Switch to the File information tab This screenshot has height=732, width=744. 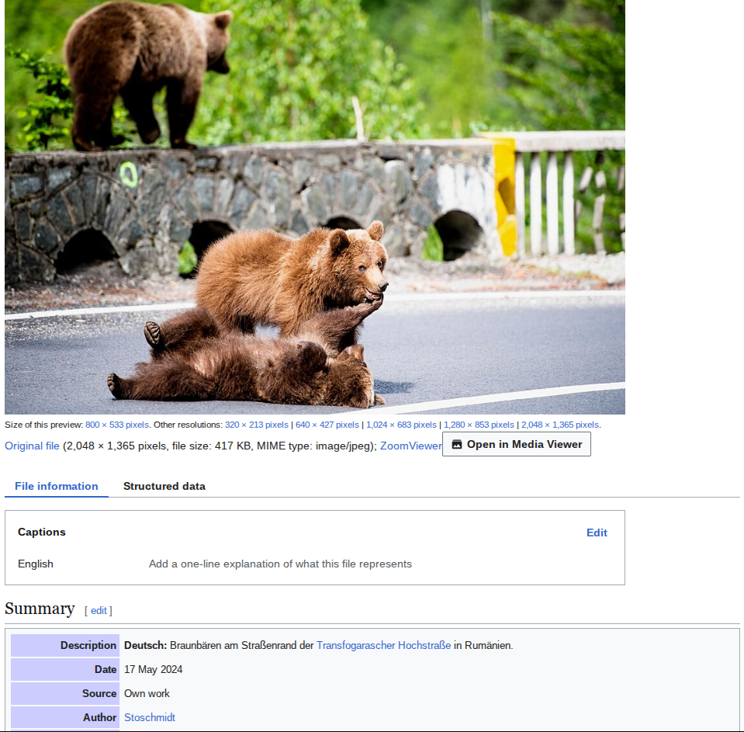[x=57, y=486]
